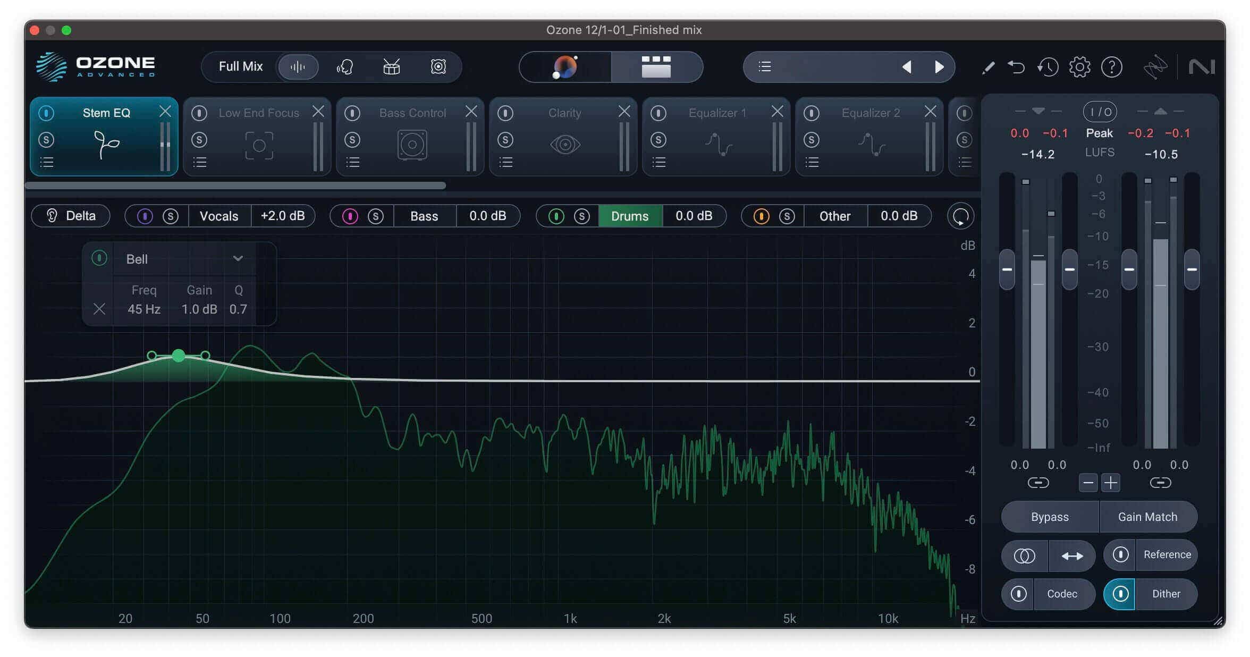The image size is (1250, 657).
Task: Open Equalizer 2 module preset list
Action: point(812,162)
